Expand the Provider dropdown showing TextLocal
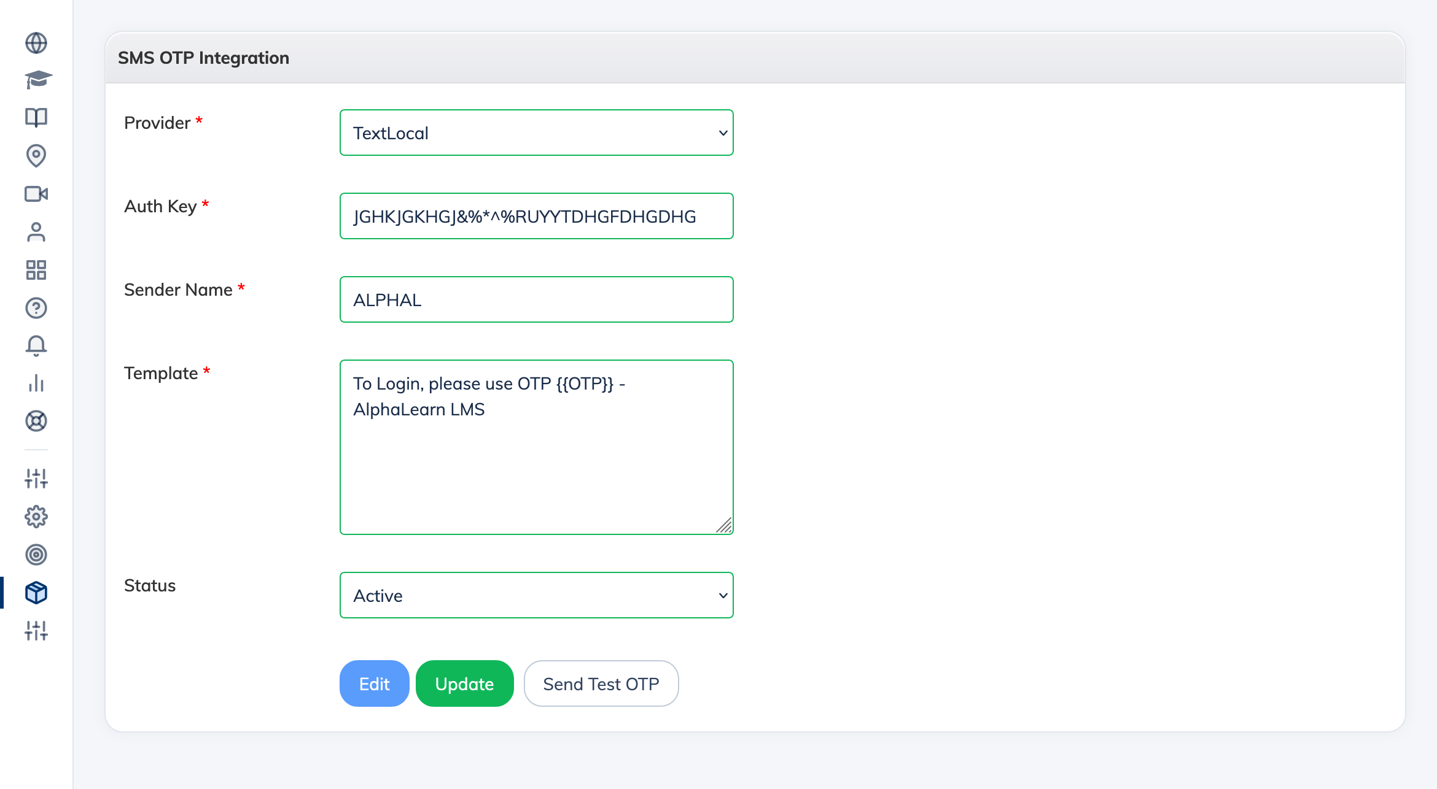Viewport: 1437px width, 789px height. 536,133
